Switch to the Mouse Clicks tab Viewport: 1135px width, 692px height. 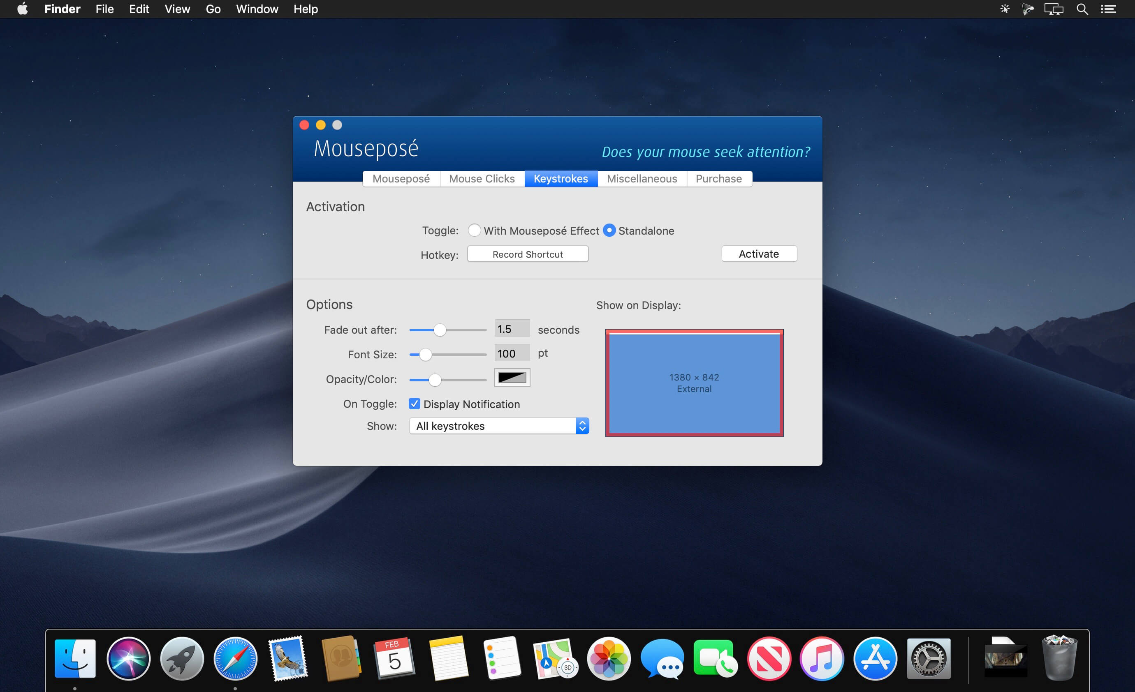(x=482, y=179)
